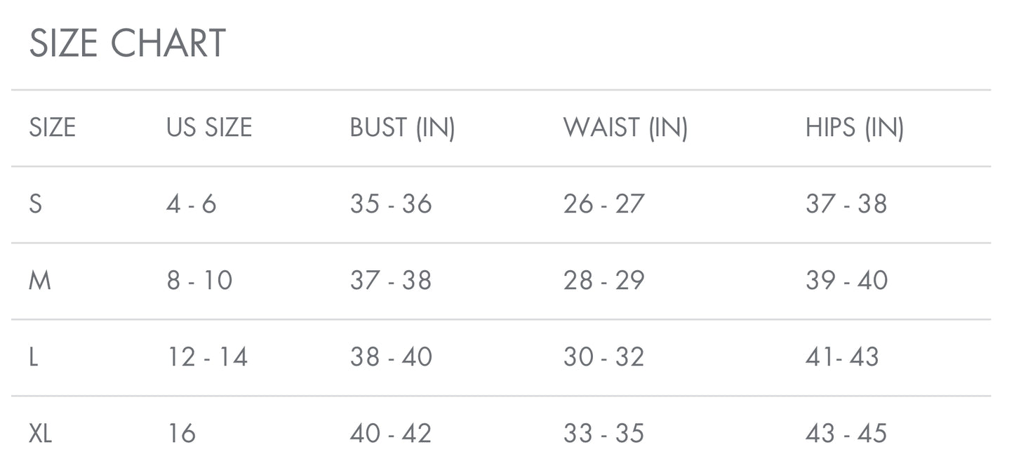The image size is (1014, 468).
Task: Click waist measurement 26 - 27
Action: pos(603,204)
